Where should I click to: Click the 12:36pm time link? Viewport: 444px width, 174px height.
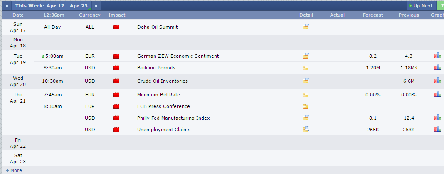click(x=54, y=15)
